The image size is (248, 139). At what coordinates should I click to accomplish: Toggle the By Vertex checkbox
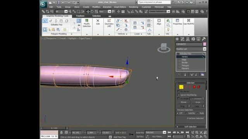coord(179,91)
